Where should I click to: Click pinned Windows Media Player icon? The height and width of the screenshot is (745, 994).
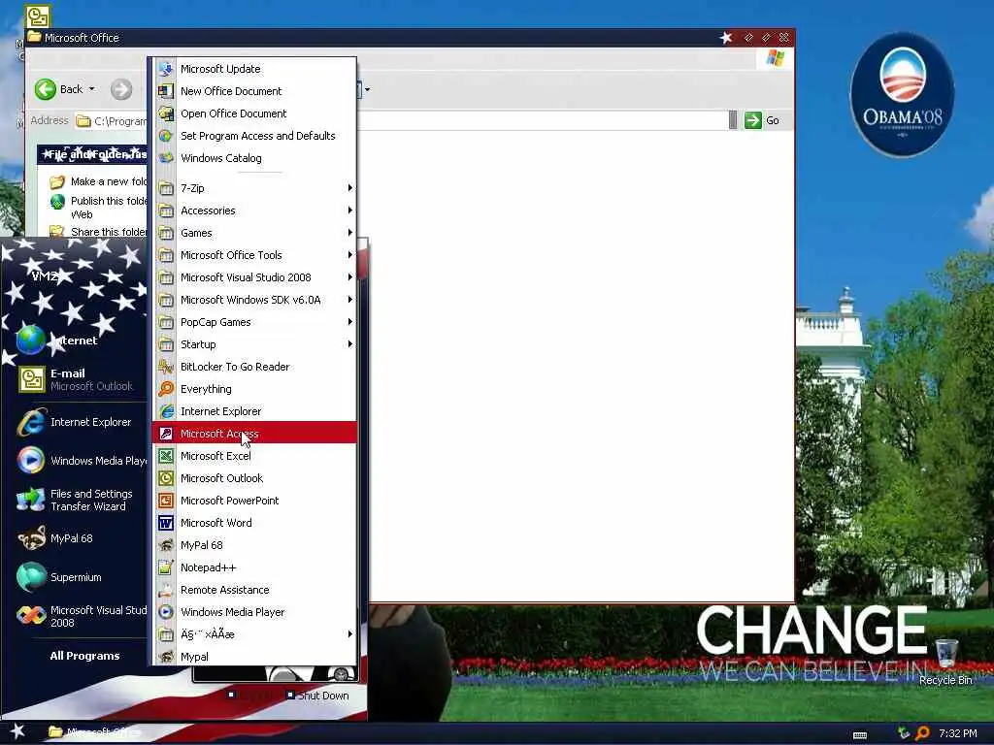[x=31, y=461]
